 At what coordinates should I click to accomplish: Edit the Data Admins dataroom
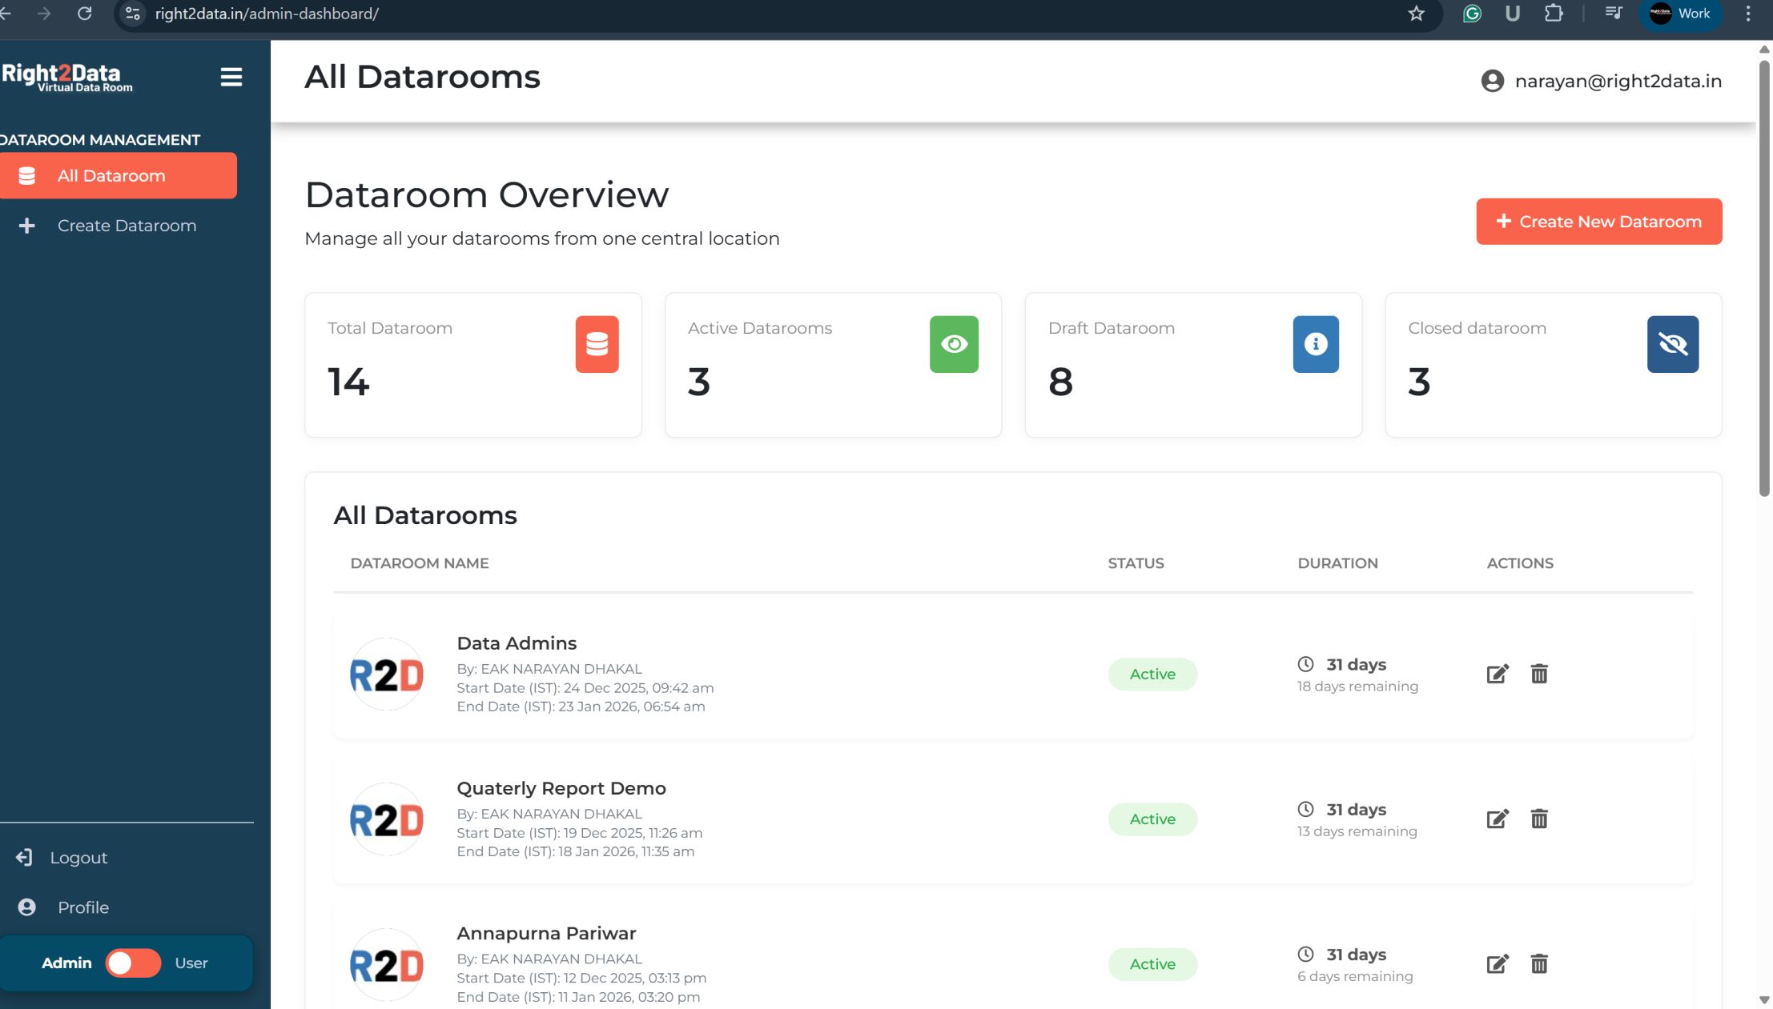pyautogui.click(x=1497, y=674)
